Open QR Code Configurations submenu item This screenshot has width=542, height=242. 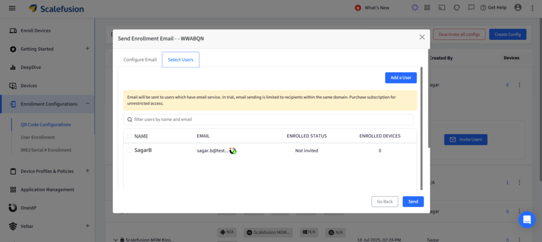(x=46, y=125)
